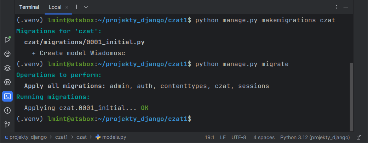The image size is (368, 143).
Task: Click the 'Apply all migrations:' text
Action: pyautogui.click(x=65, y=86)
